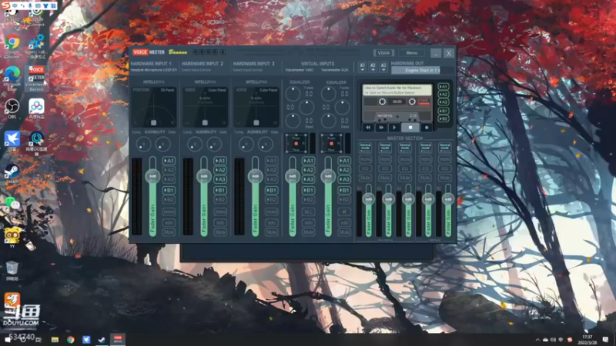
Task: Enable cassette output to B2 bus
Action: click(x=444, y=119)
